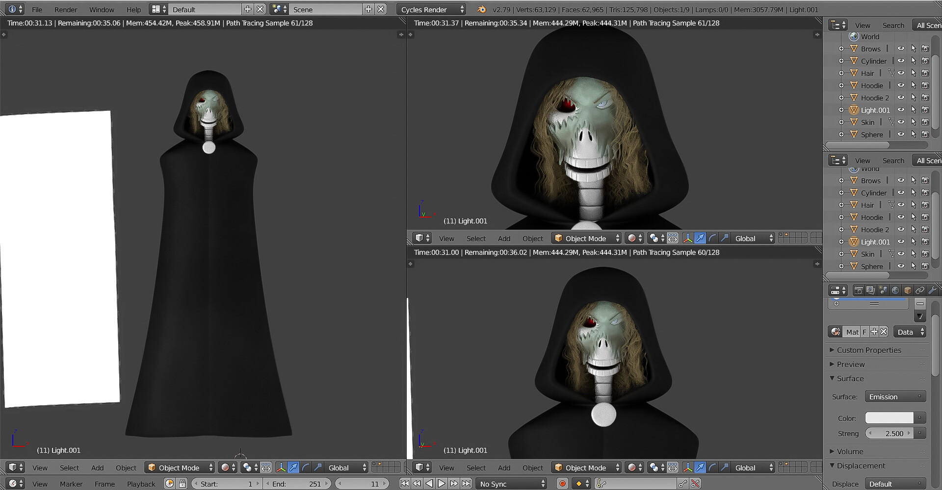Open Window menu

102,9
